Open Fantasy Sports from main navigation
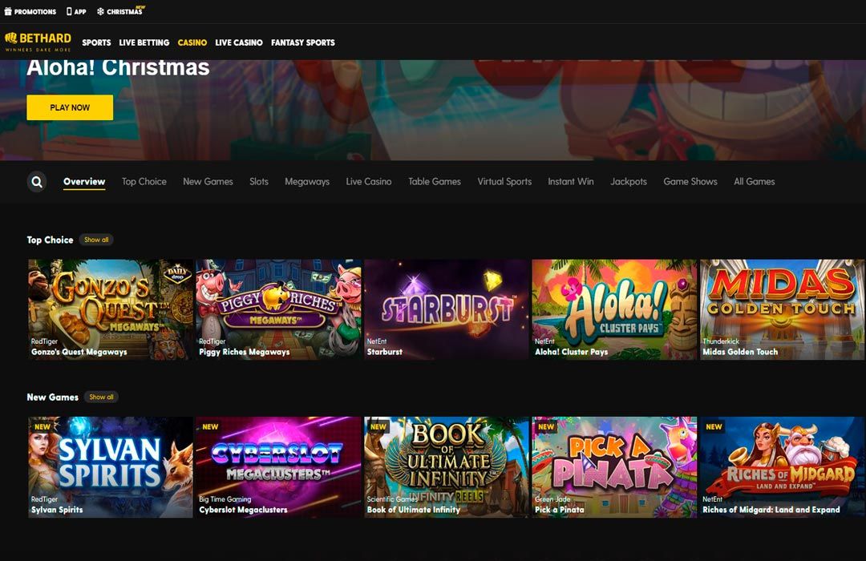This screenshot has height=561, width=866. 302,42
